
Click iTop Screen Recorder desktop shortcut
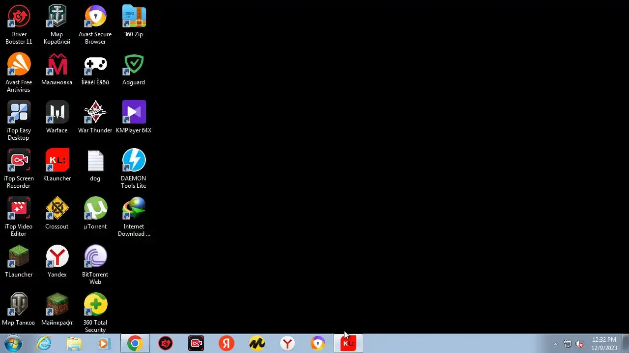pos(19,169)
